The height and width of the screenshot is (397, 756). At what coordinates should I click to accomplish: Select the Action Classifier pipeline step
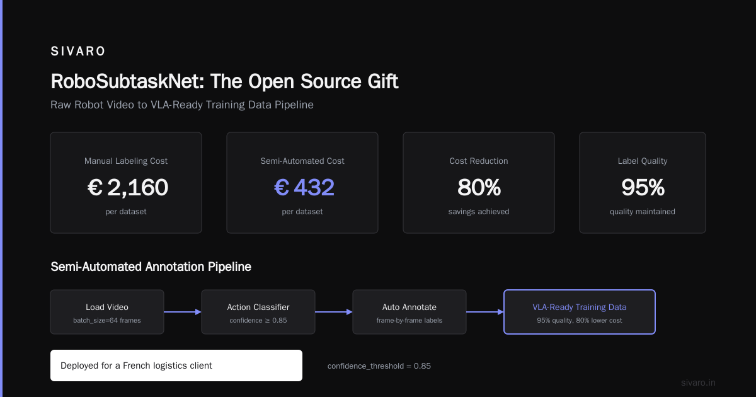click(258, 312)
